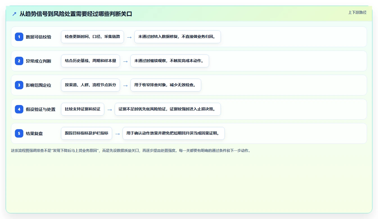Select the 数据可信校验 step label
Screen dimensions: 378x219
(x=39, y=37)
